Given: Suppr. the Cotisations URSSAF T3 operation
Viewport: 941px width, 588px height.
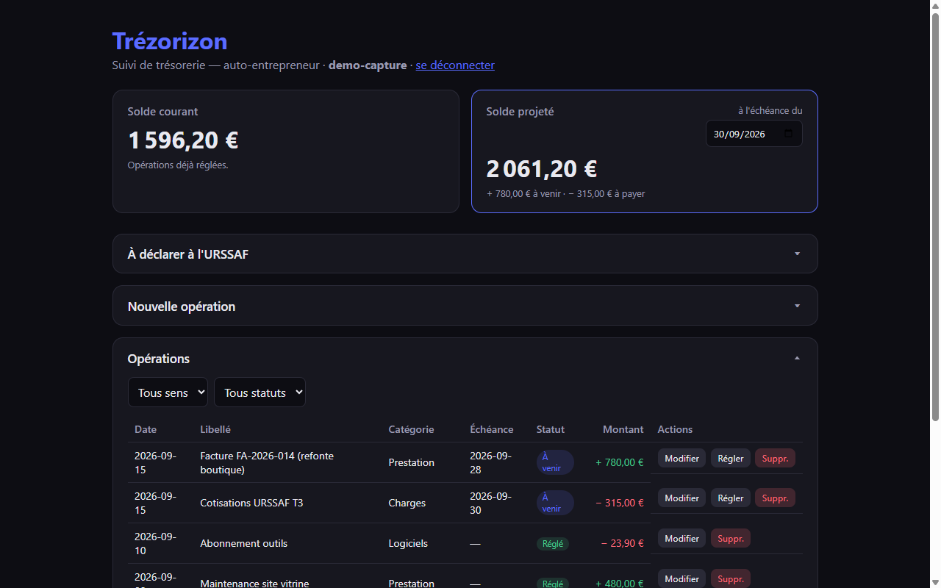Looking at the screenshot, I should tap(775, 498).
